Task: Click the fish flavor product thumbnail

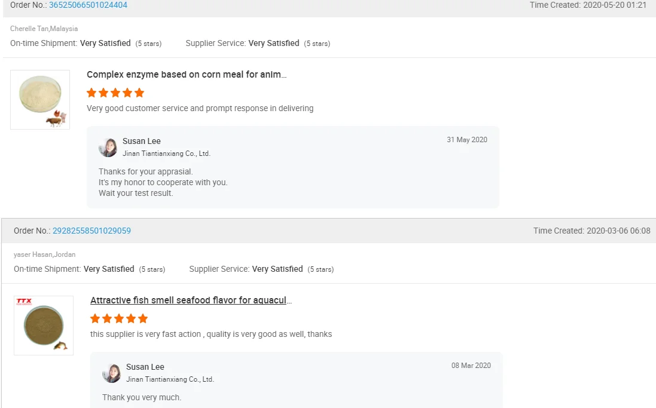Action: (x=44, y=326)
